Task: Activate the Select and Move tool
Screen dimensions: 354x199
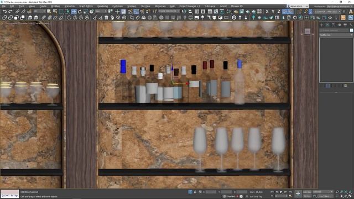Action: (x=74, y=12)
